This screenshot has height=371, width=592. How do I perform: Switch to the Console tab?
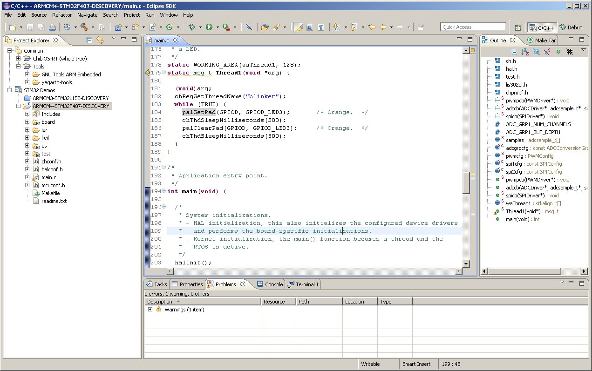coord(270,284)
